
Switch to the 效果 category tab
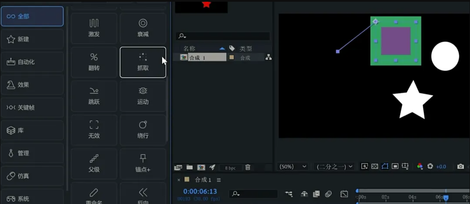pos(32,85)
